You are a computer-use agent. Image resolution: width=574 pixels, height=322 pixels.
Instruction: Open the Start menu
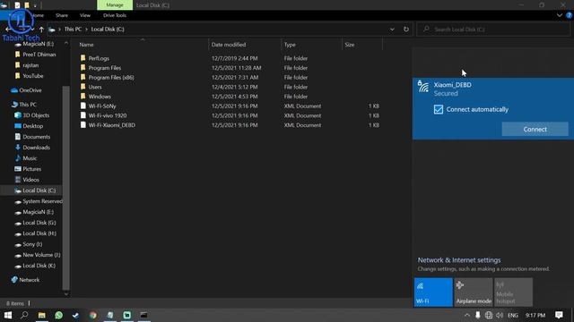tap(8, 315)
